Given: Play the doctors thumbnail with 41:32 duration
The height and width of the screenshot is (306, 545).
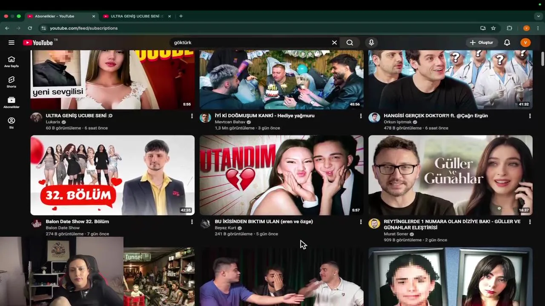Looking at the screenshot, I should pos(450,80).
